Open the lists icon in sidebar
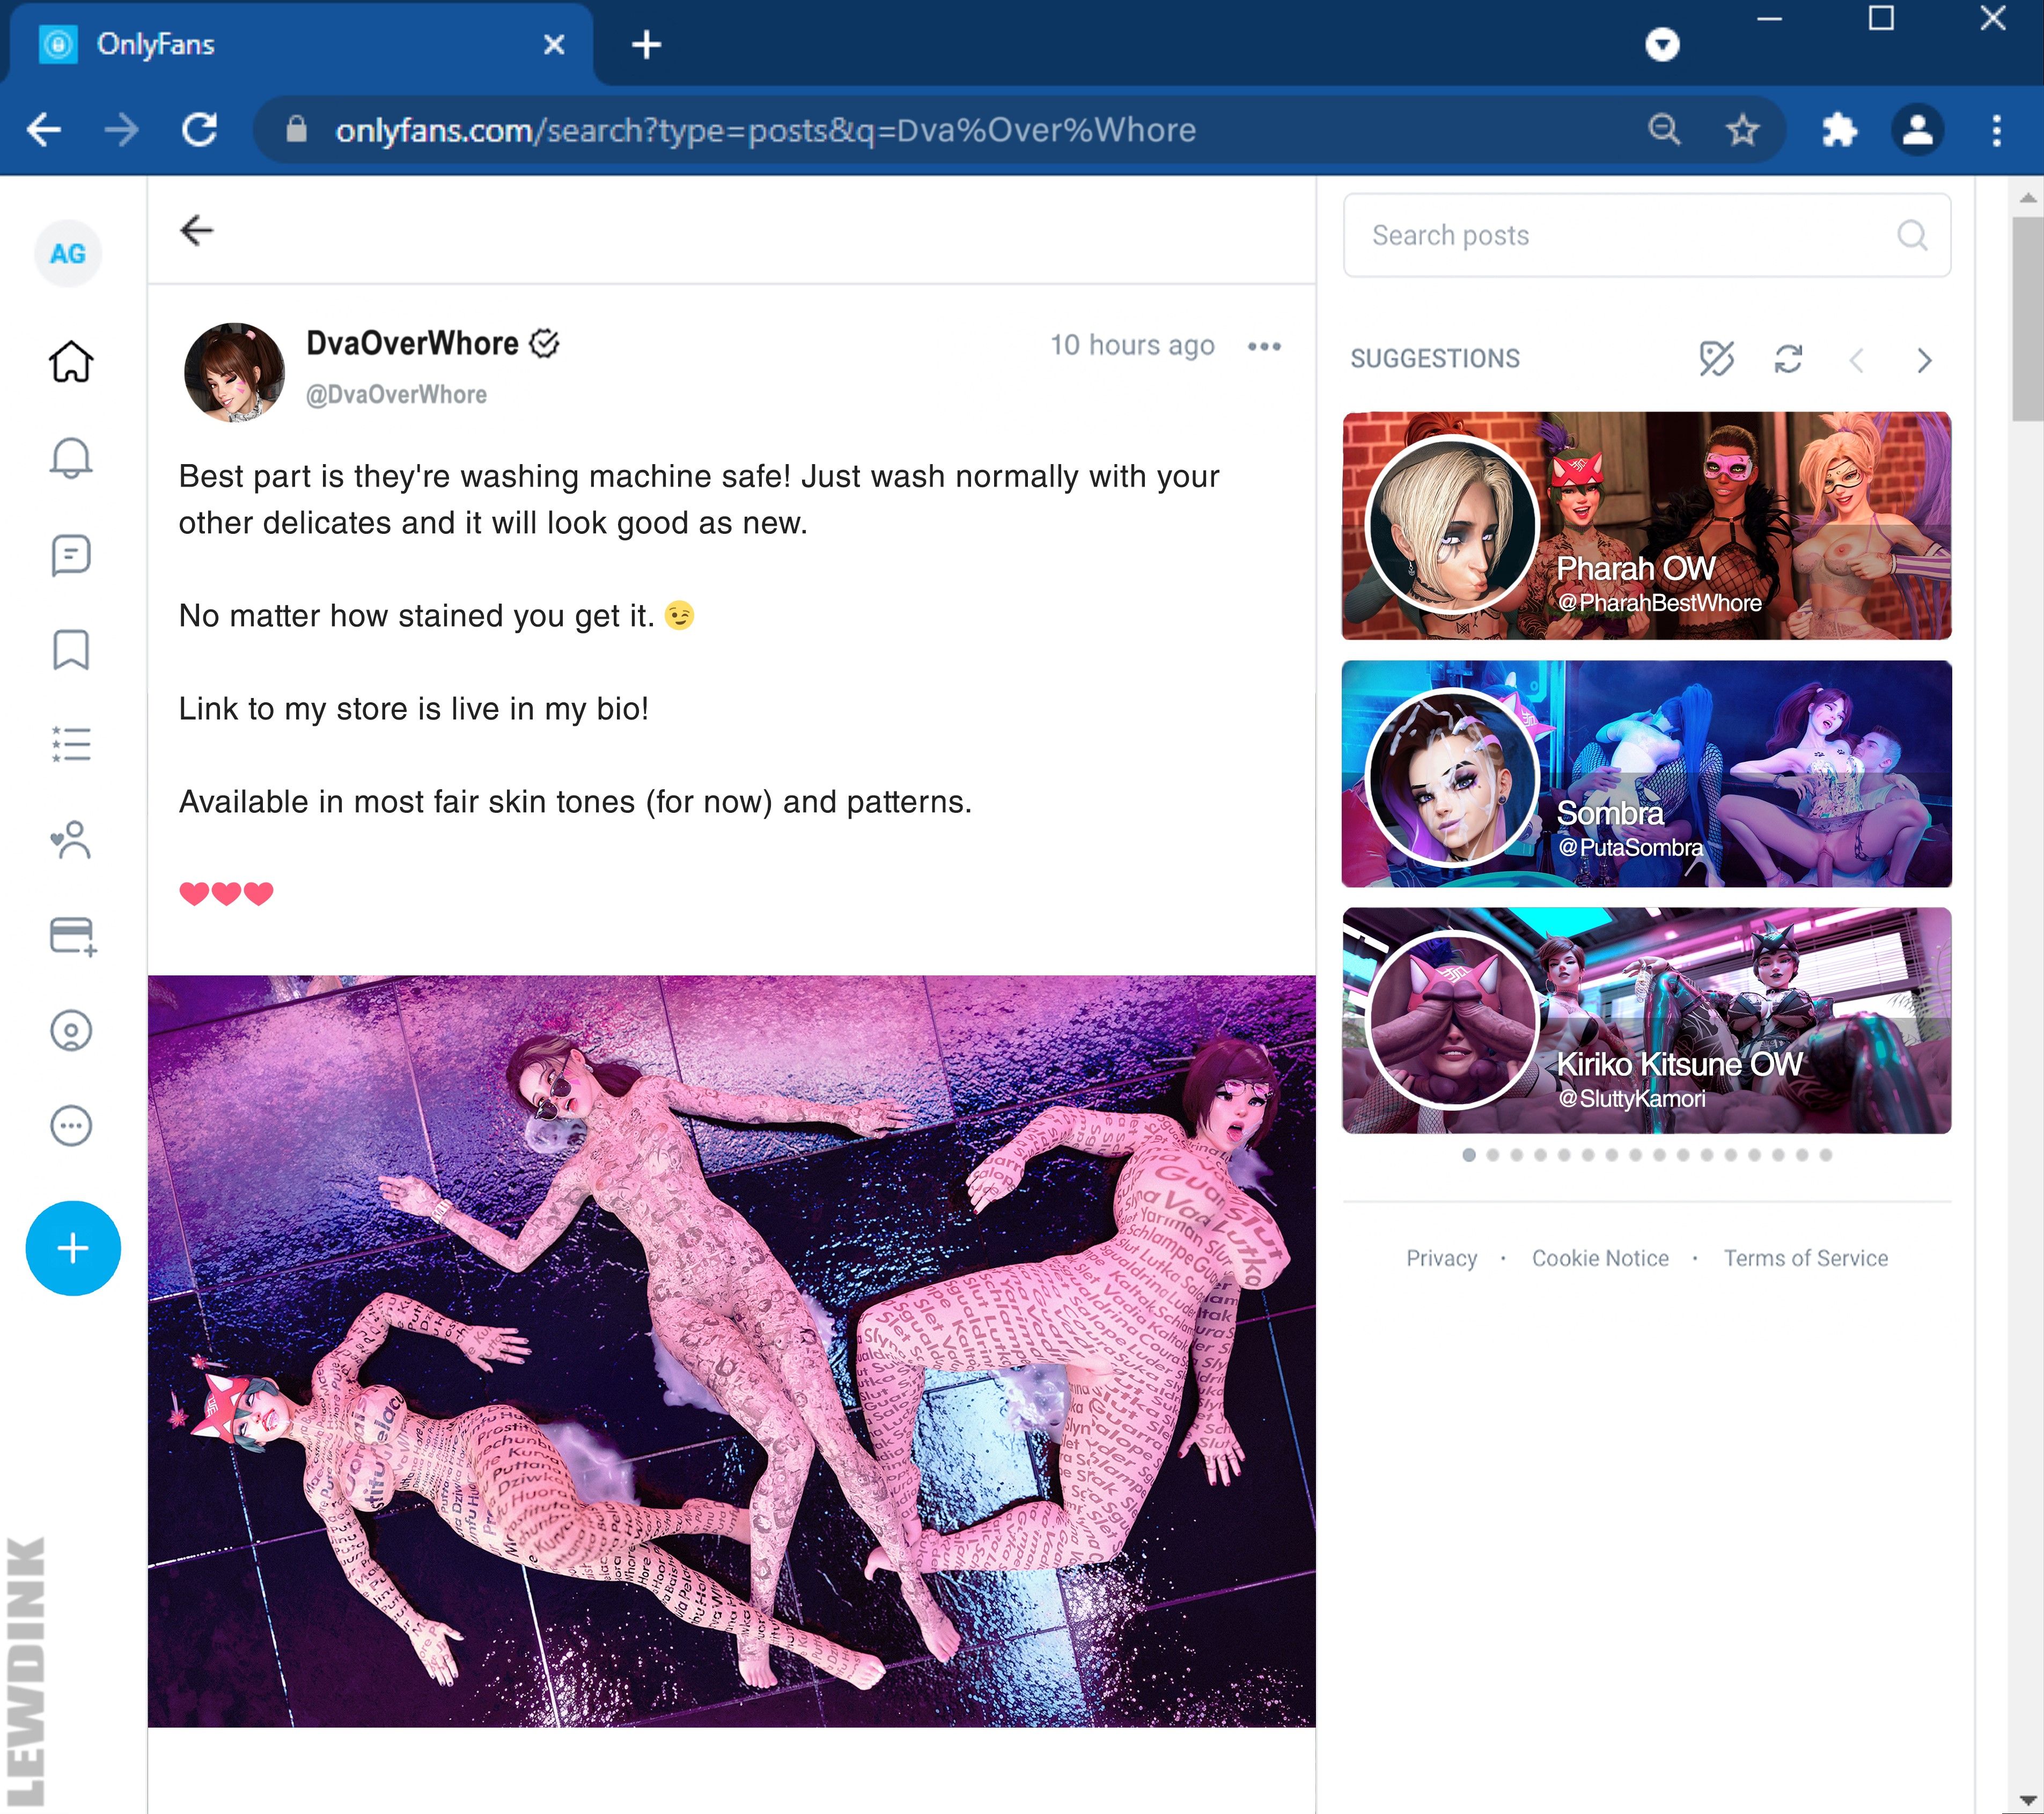 (x=71, y=744)
